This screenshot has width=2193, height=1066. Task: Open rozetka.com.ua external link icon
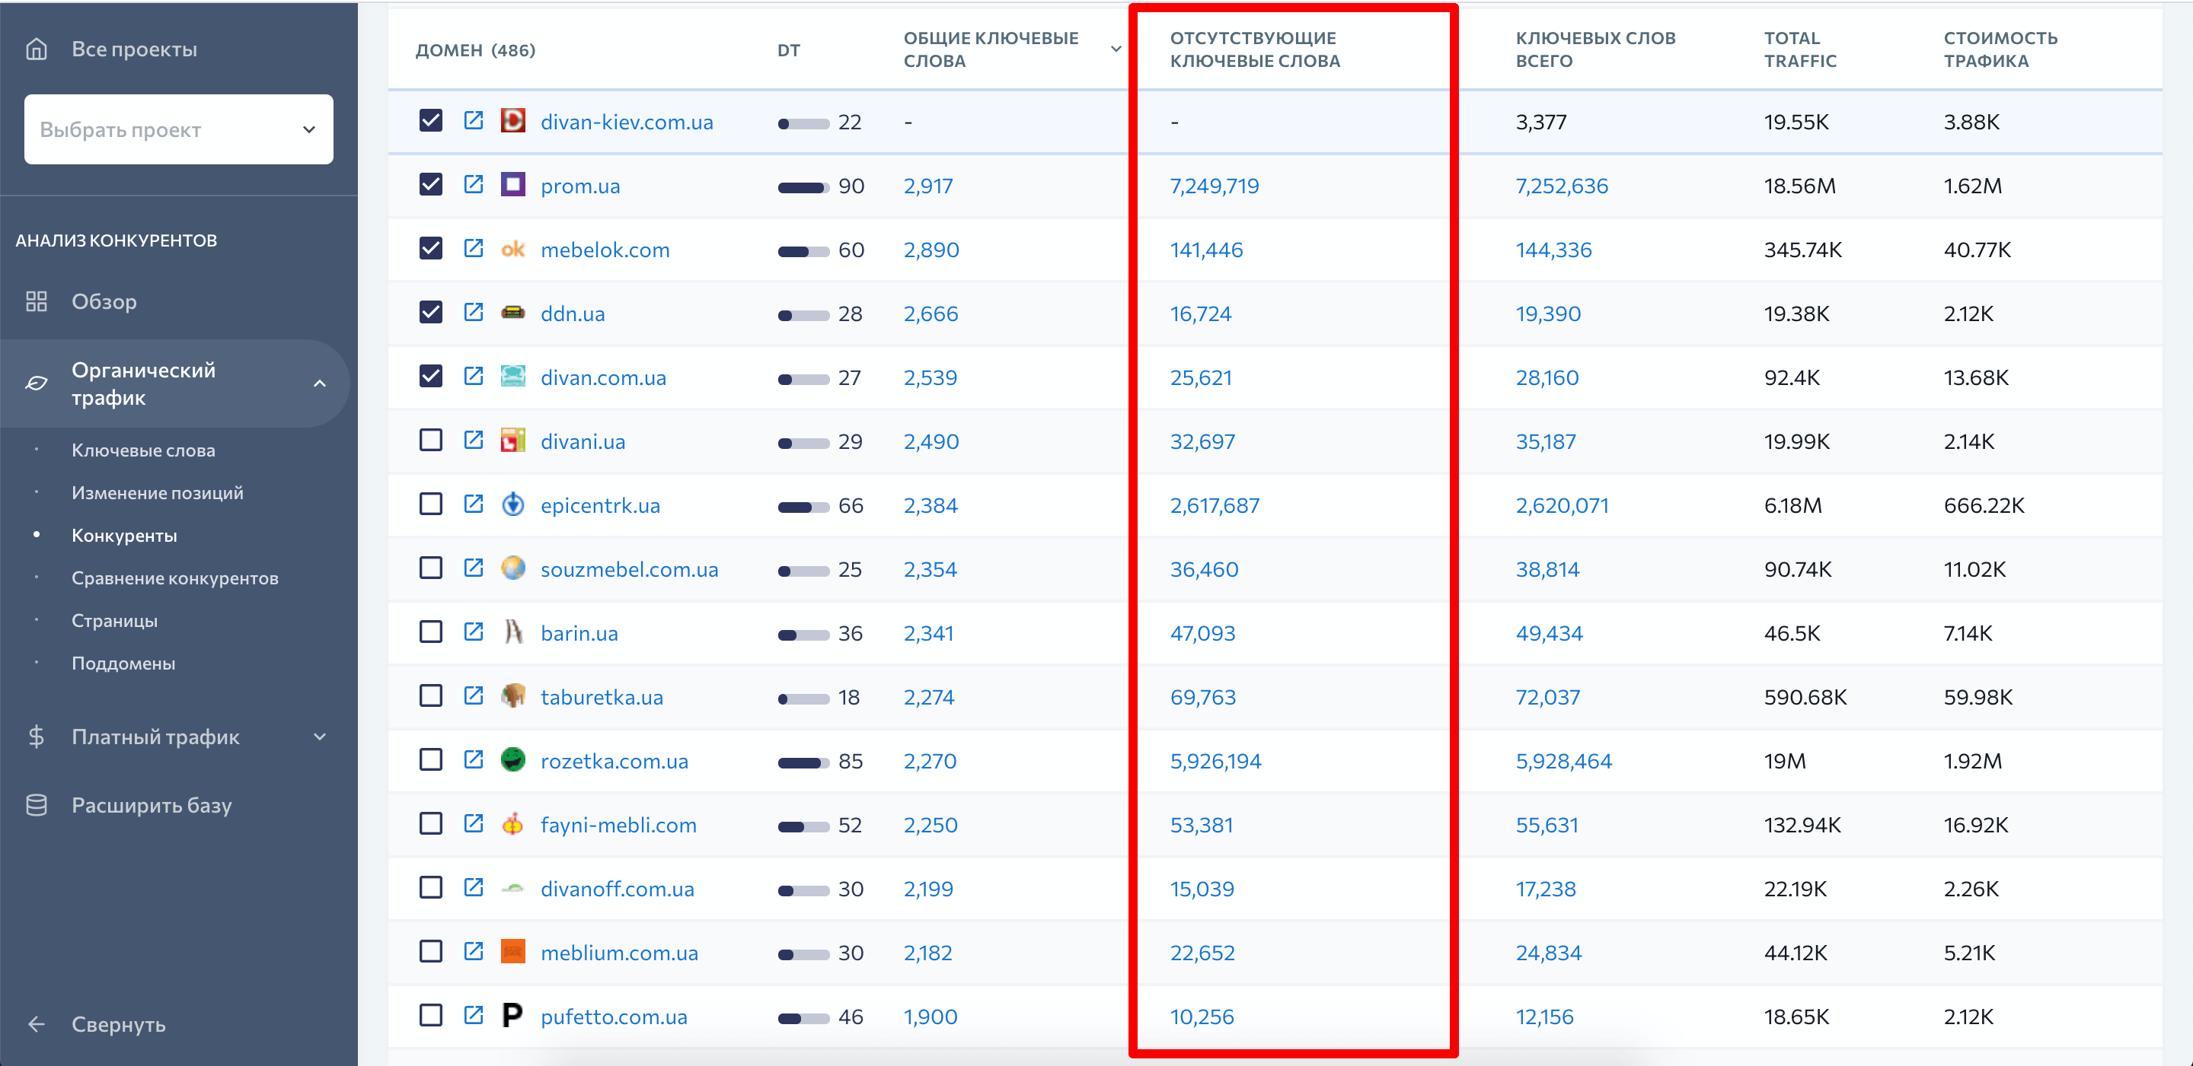(474, 759)
